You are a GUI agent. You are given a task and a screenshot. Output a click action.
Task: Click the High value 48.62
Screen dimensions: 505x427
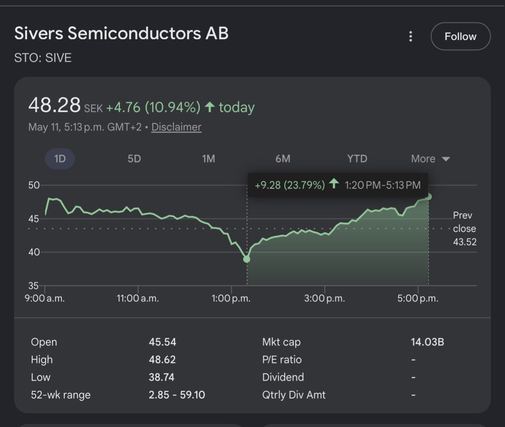point(162,360)
